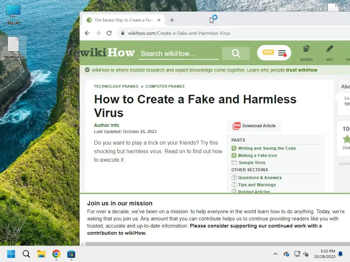Reload the page with refresh icon

coord(109,33)
